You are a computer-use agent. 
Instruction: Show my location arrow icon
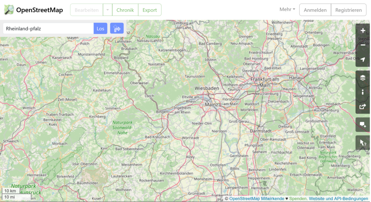(362, 59)
